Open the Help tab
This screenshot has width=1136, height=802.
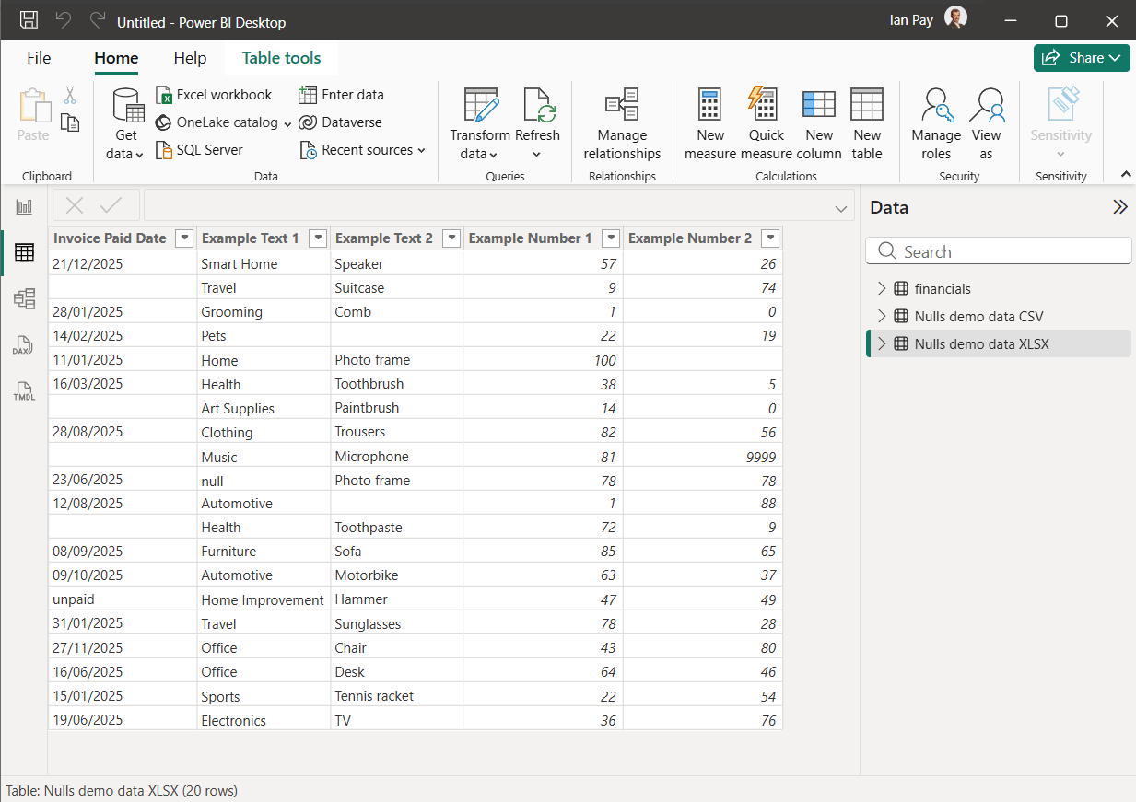pyautogui.click(x=190, y=57)
